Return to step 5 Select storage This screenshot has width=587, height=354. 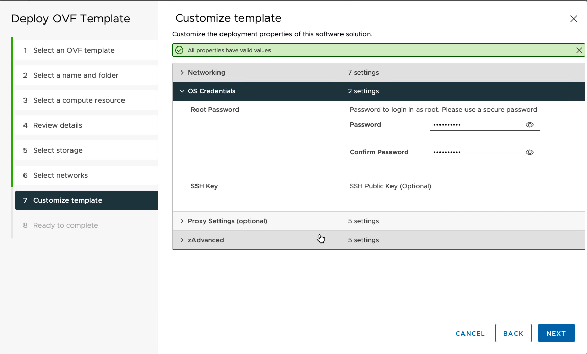58,150
